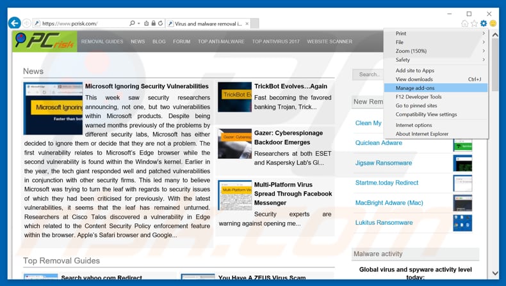Click the Startme.today Redirect thumbnail
The width and height of the screenshot is (506, 286).
click(462, 183)
